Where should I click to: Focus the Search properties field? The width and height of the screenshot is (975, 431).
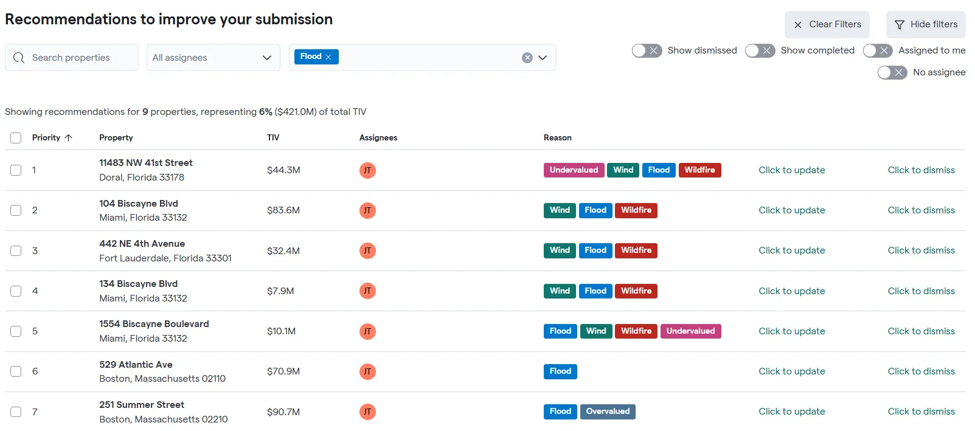(x=72, y=58)
